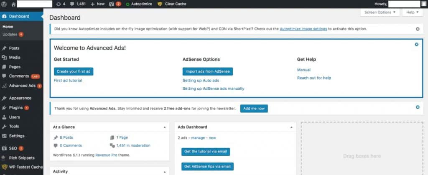The width and height of the screenshot is (428, 175).
Task: Open the Manual help link
Action: coord(304,70)
